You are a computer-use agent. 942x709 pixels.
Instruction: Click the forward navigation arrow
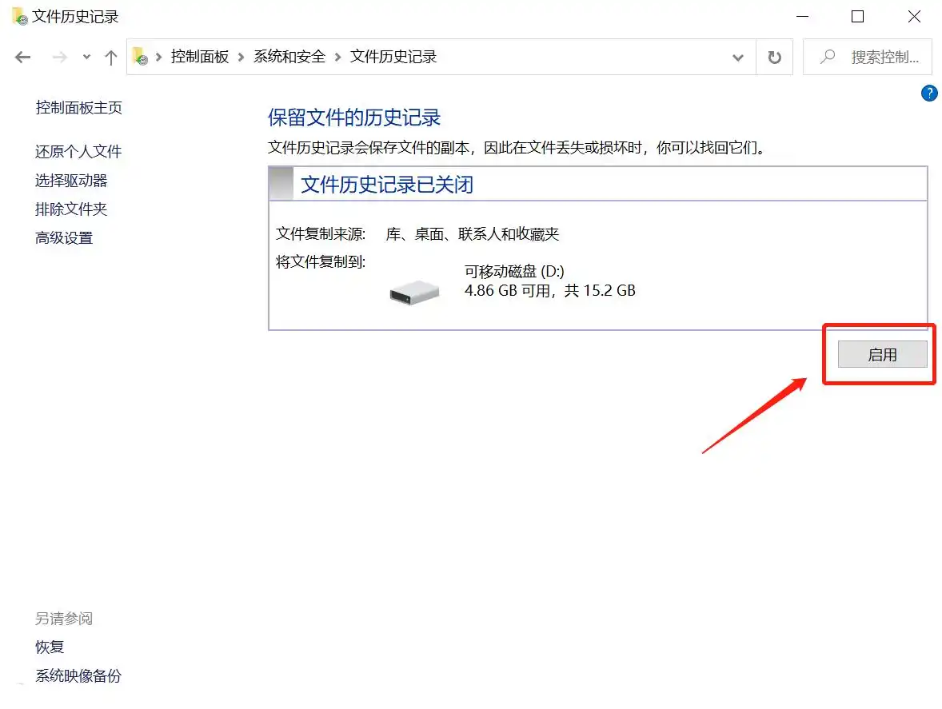click(x=58, y=57)
